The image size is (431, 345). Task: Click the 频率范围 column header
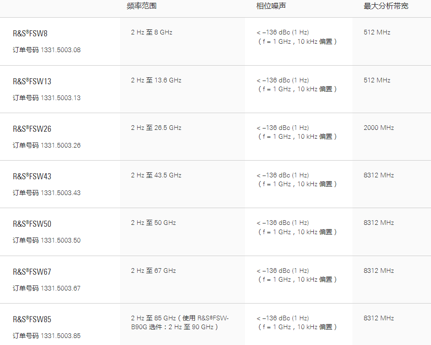[138, 7]
